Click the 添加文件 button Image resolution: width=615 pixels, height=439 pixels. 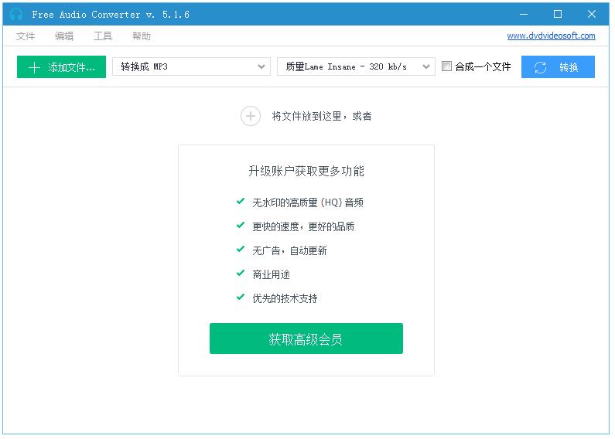point(61,67)
